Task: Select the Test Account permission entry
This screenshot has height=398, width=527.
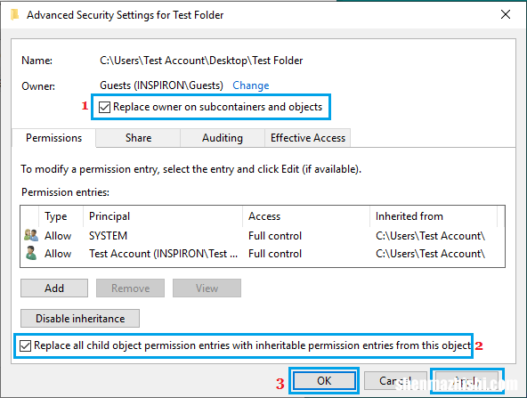Action: [262, 254]
